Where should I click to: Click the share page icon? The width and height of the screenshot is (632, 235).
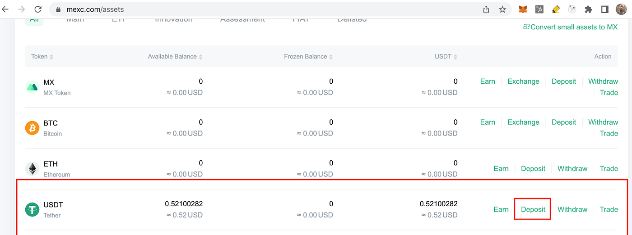coord(486,9)
